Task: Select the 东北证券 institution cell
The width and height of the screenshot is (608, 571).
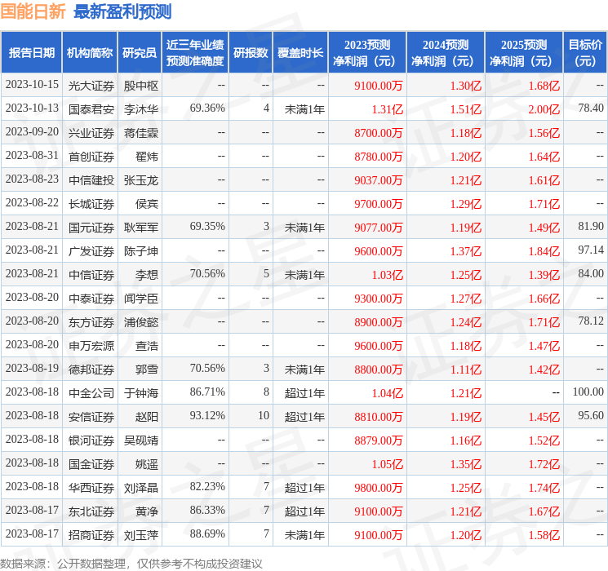Action: point(91,511)
